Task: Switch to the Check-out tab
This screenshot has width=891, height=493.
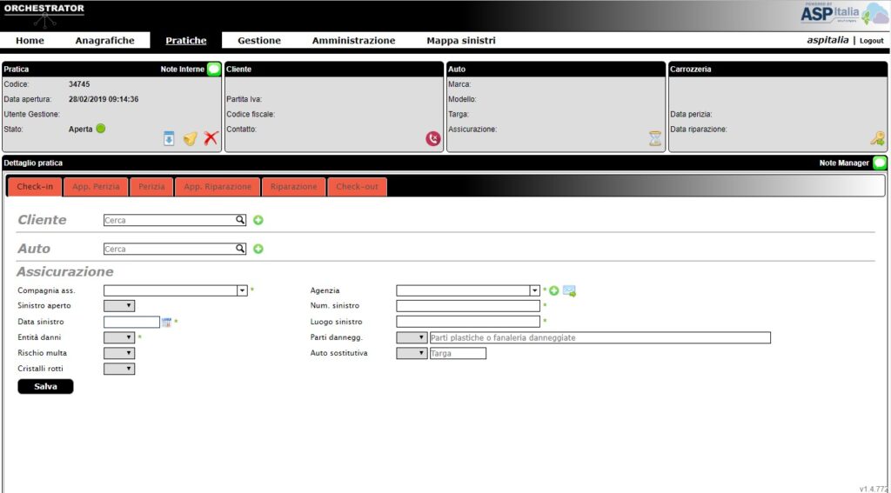Action: (x=358, y=187)
